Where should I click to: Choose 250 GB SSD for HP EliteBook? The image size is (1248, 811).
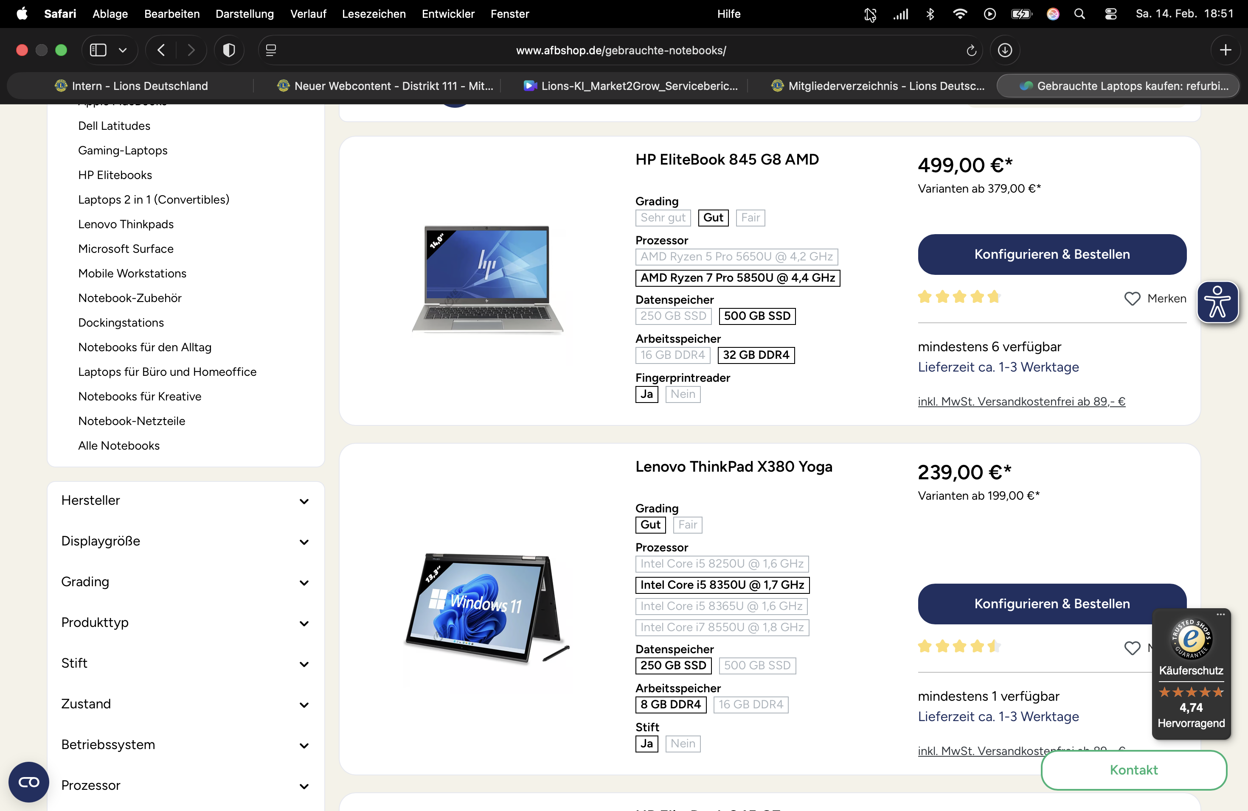point(673,316)
